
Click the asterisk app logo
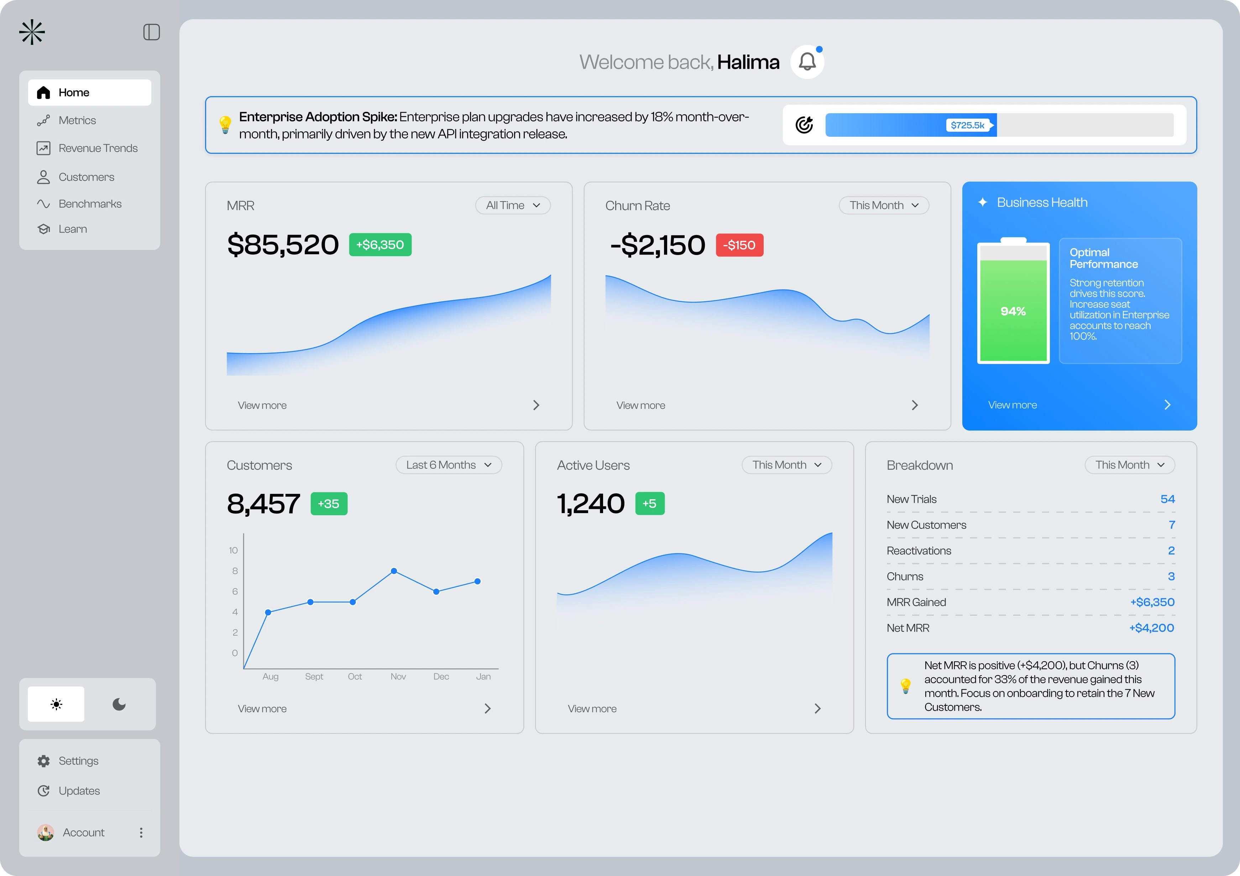32,32
